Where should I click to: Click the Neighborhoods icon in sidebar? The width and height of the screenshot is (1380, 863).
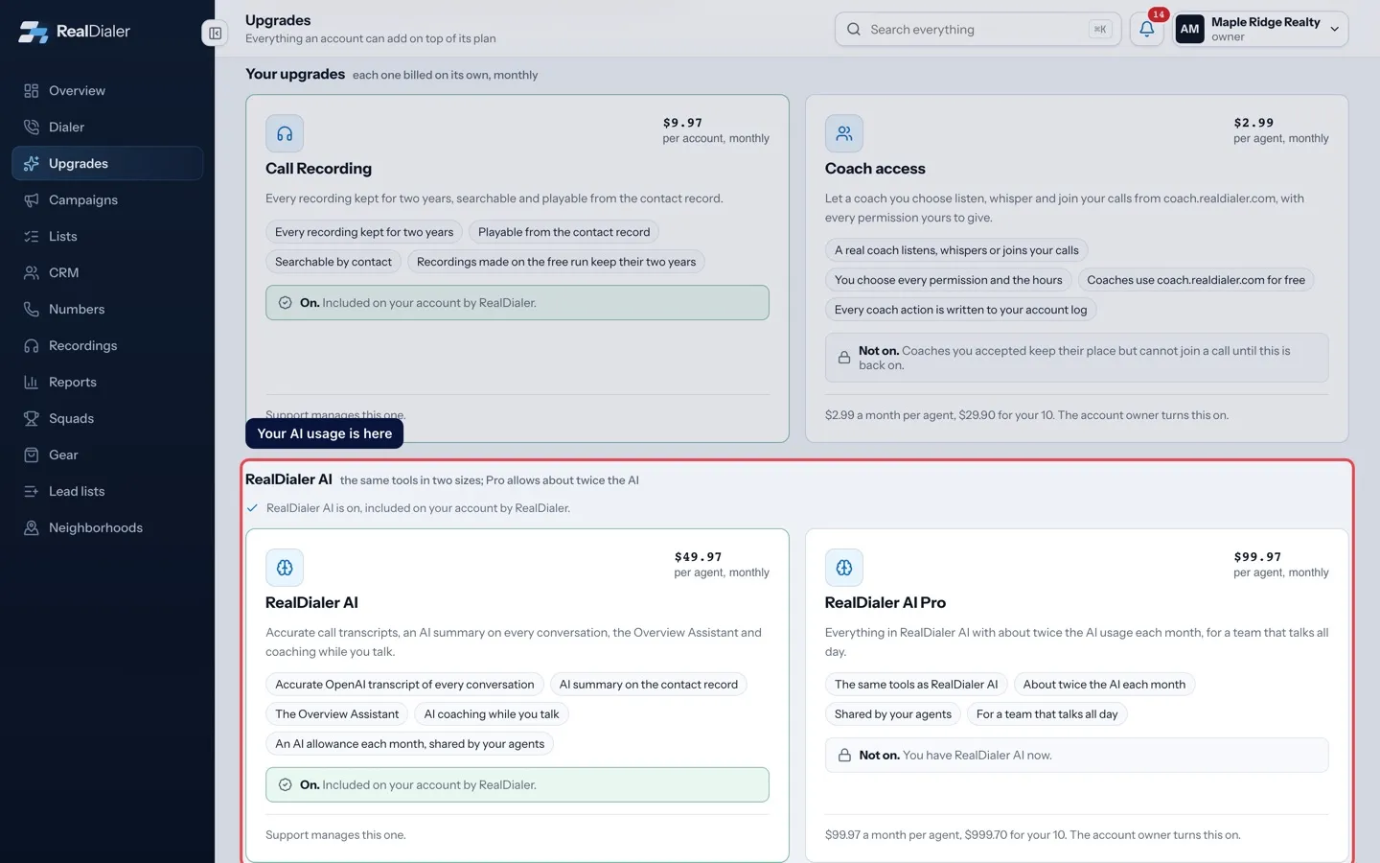(x=32, y=528)
